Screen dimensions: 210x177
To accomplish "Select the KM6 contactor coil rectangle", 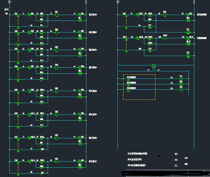I will coord(57,114).
